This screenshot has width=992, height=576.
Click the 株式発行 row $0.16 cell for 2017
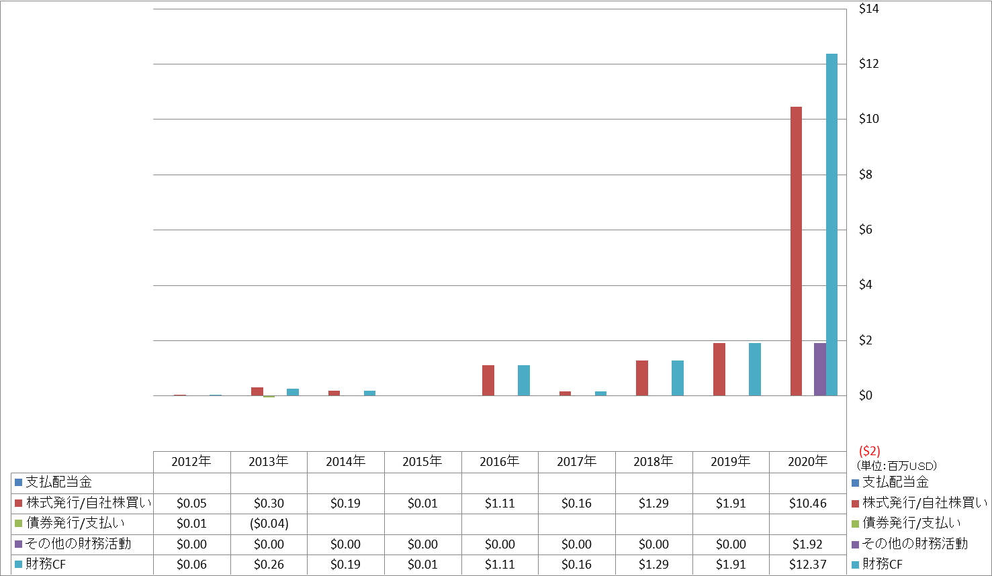(577, 503)
